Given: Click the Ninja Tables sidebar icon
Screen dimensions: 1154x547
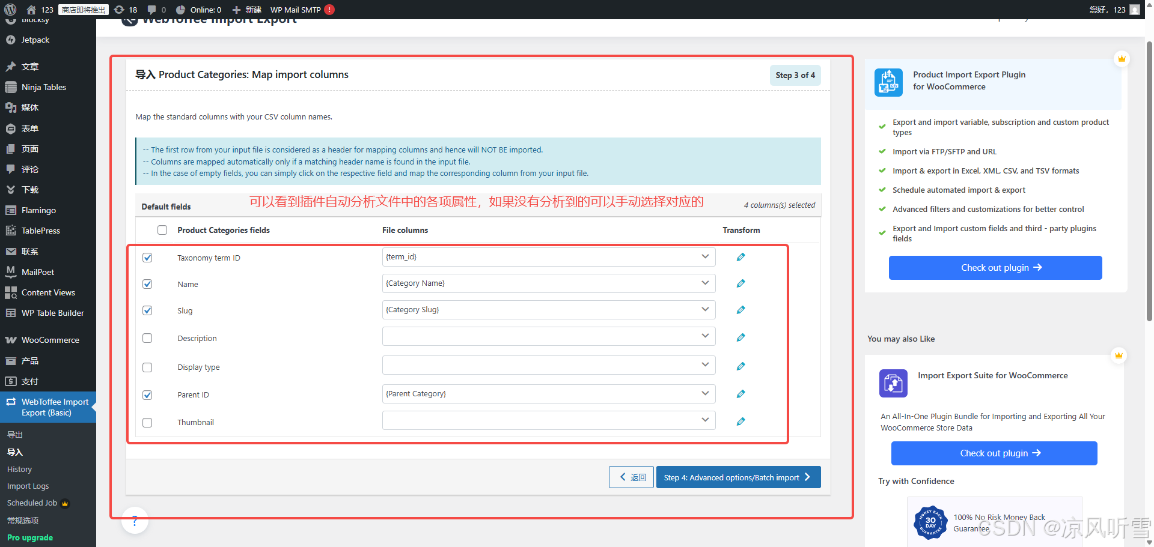Looking at the screenshot, I should [10, 87].
